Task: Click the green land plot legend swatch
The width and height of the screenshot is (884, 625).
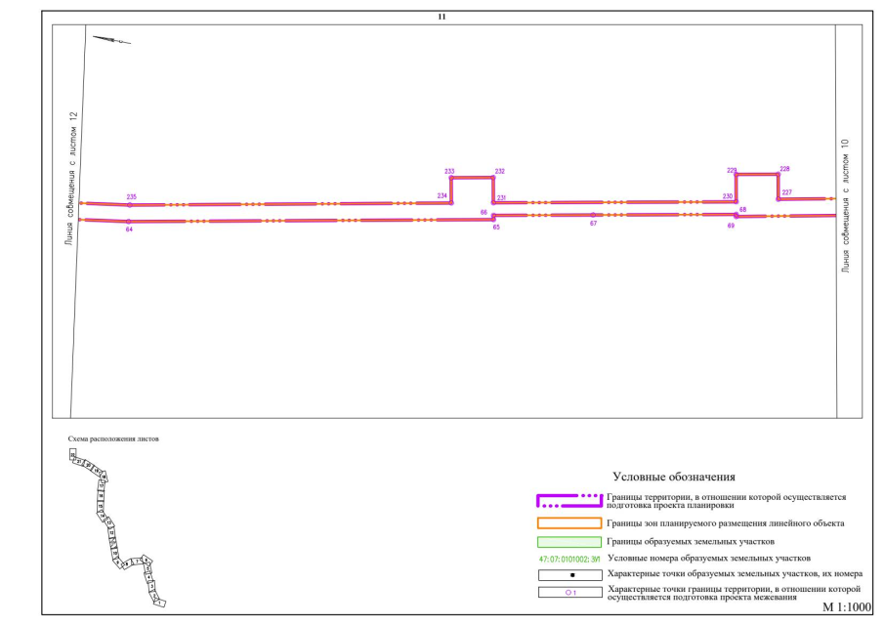Action: point(568,541)
